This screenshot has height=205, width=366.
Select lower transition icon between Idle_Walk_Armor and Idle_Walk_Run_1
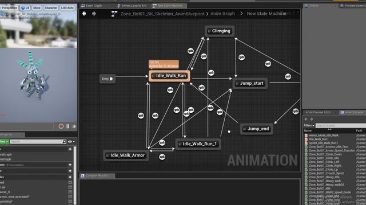pos(162,157)
